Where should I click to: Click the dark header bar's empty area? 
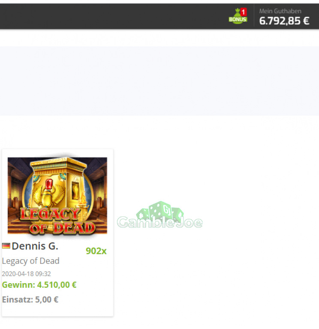[113, 16]
